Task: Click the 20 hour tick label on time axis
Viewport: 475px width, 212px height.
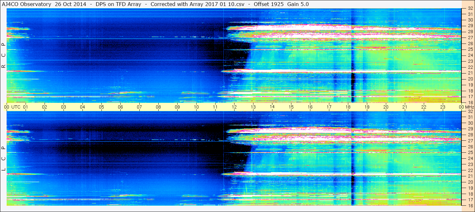Action: click(x=386, y=107)
